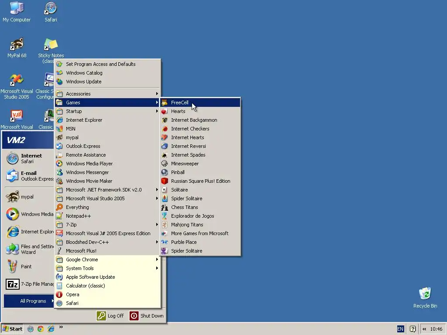Launch Internet Spades
447x335 pixels.
200,155
